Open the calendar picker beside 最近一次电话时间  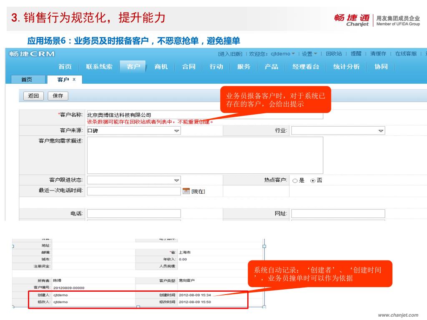(186, 191)
